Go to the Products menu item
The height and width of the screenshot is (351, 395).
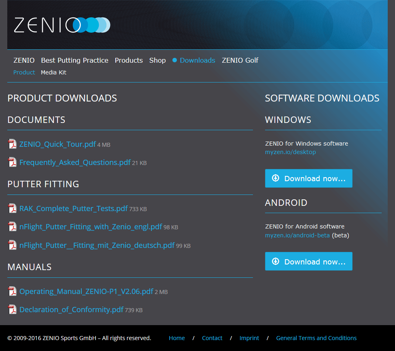pyautogui.click(x=129, y=60)
